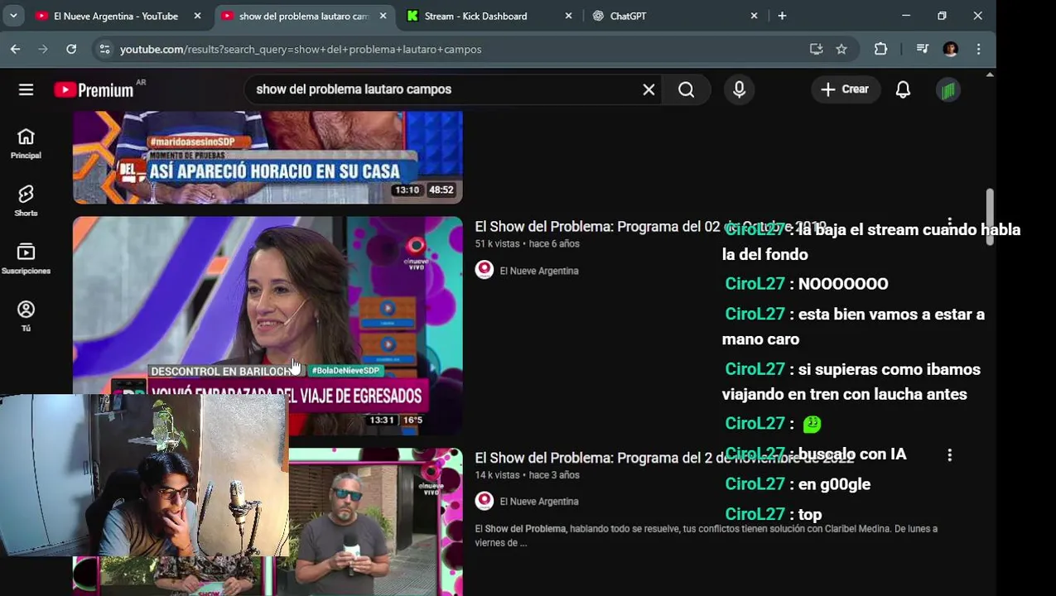Screen dimensions: 1056x596
Task: Open Shorts in sidebar
Action: [x=26, y=201]
